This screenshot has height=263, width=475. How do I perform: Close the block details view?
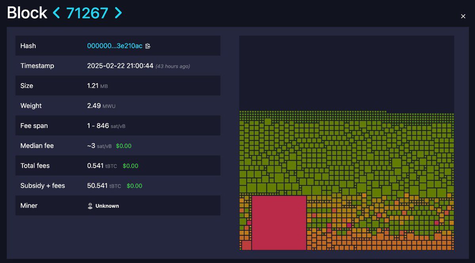click(x=463, y=16)
